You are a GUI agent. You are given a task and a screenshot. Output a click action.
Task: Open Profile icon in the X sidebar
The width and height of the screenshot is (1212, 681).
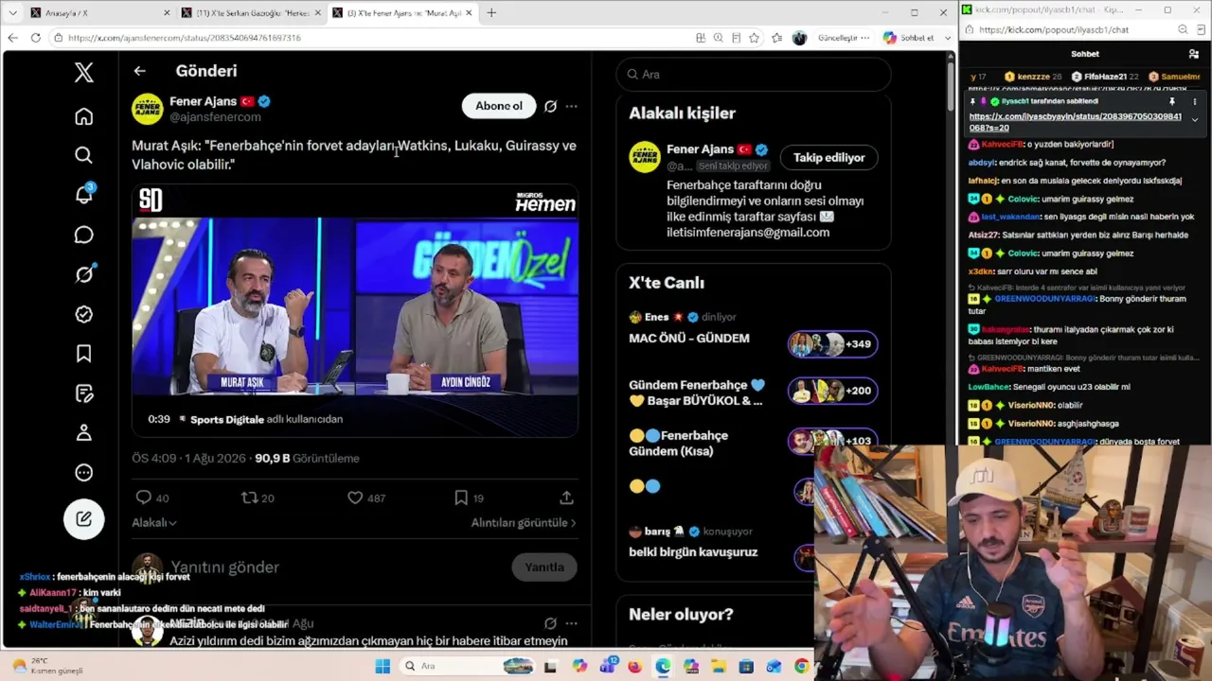coord(84,433)
